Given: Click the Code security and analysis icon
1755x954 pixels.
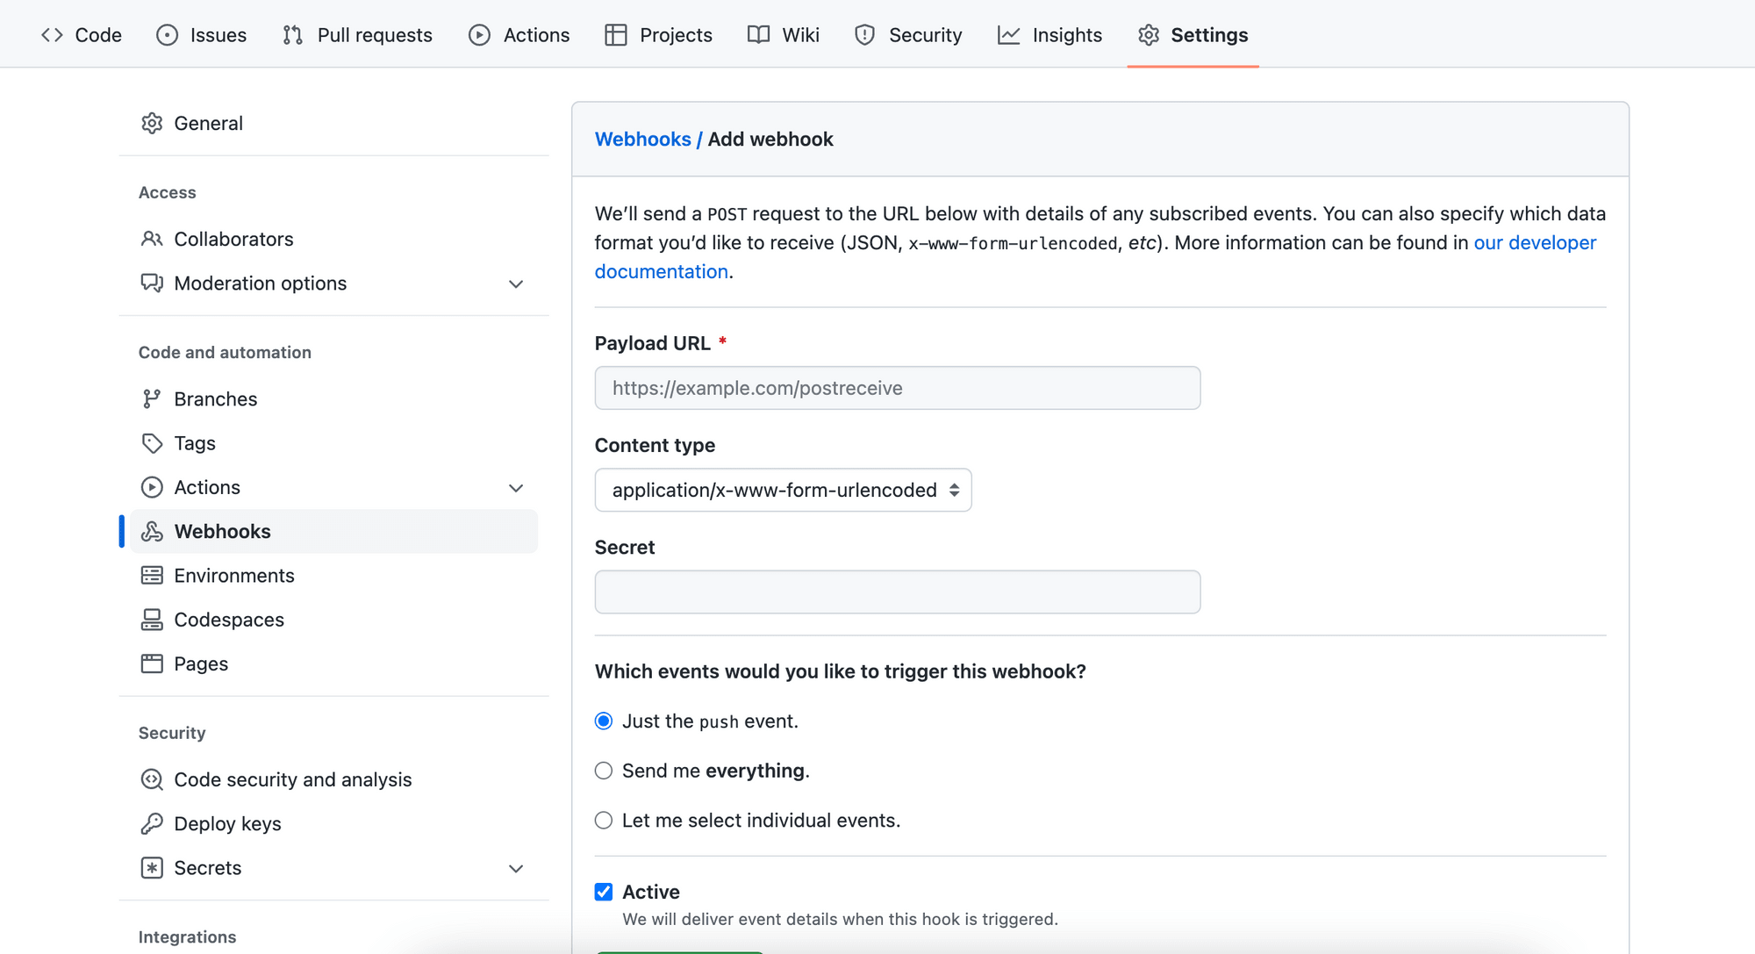Looking at the screenshot, I should pyautogui.click(x=152, y=780).
